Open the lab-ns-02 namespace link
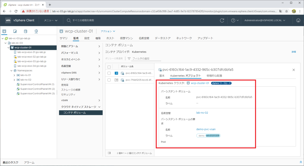This screenshot has height=166, width=304. tap(202, 113)
